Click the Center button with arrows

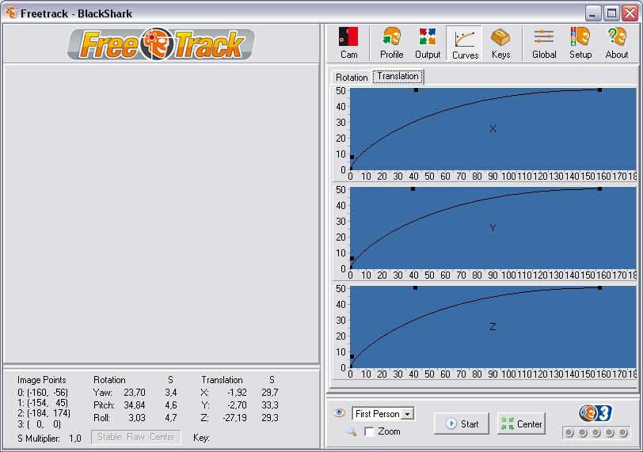coord(521,424)
